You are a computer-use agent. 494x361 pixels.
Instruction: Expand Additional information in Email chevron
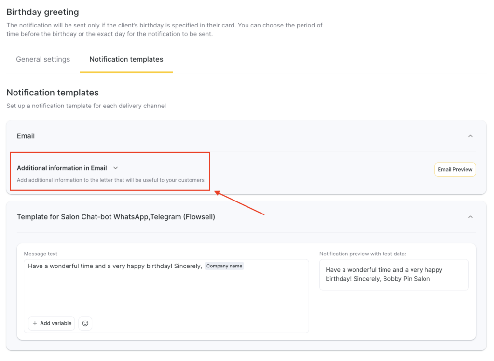tap(115, 168)
